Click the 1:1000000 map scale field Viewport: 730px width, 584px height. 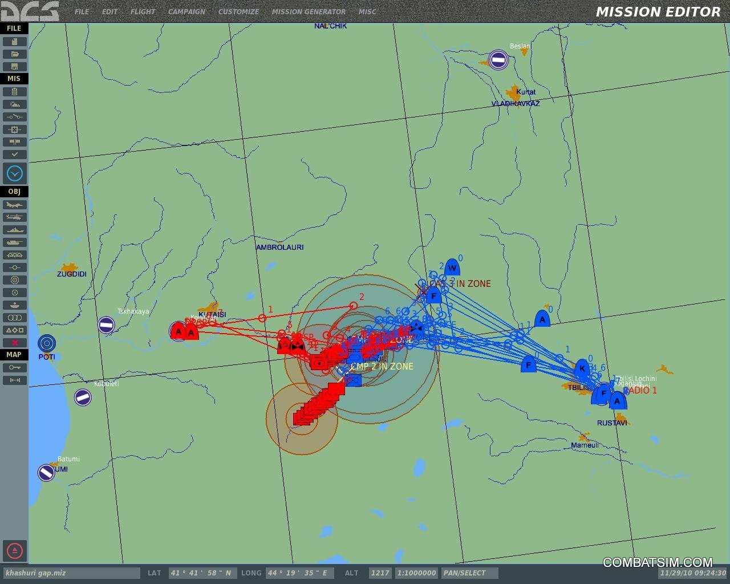416,573
